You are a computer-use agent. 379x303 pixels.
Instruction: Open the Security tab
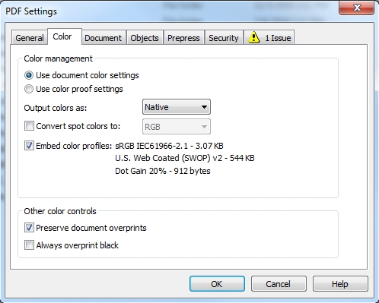click(224, 38)
